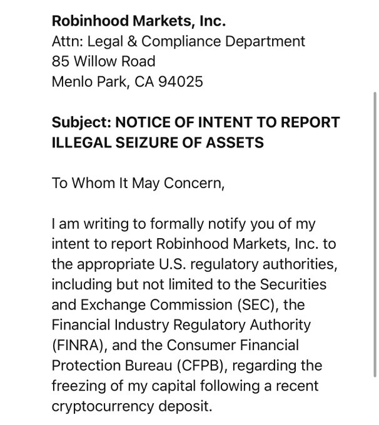The image size is (379, 425).
Task: Click the "Robinhood Markets, Inc." bold heading
Action: [x=138, y=22]
